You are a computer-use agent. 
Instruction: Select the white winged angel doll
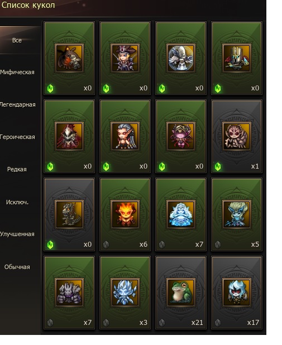tap(181, 58)
